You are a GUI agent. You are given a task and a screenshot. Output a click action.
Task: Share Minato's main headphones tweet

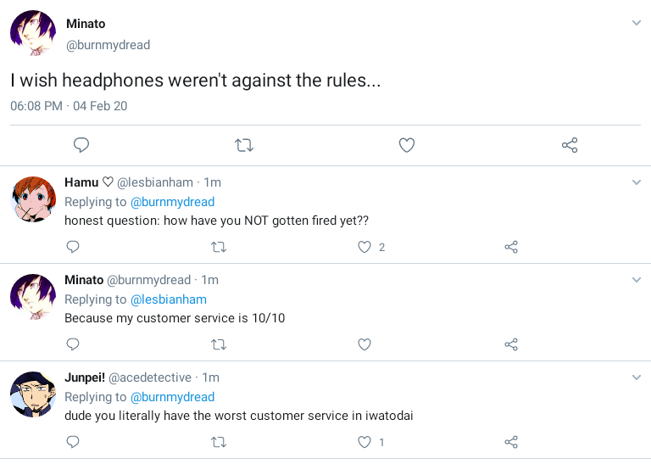tap(570, 145)
